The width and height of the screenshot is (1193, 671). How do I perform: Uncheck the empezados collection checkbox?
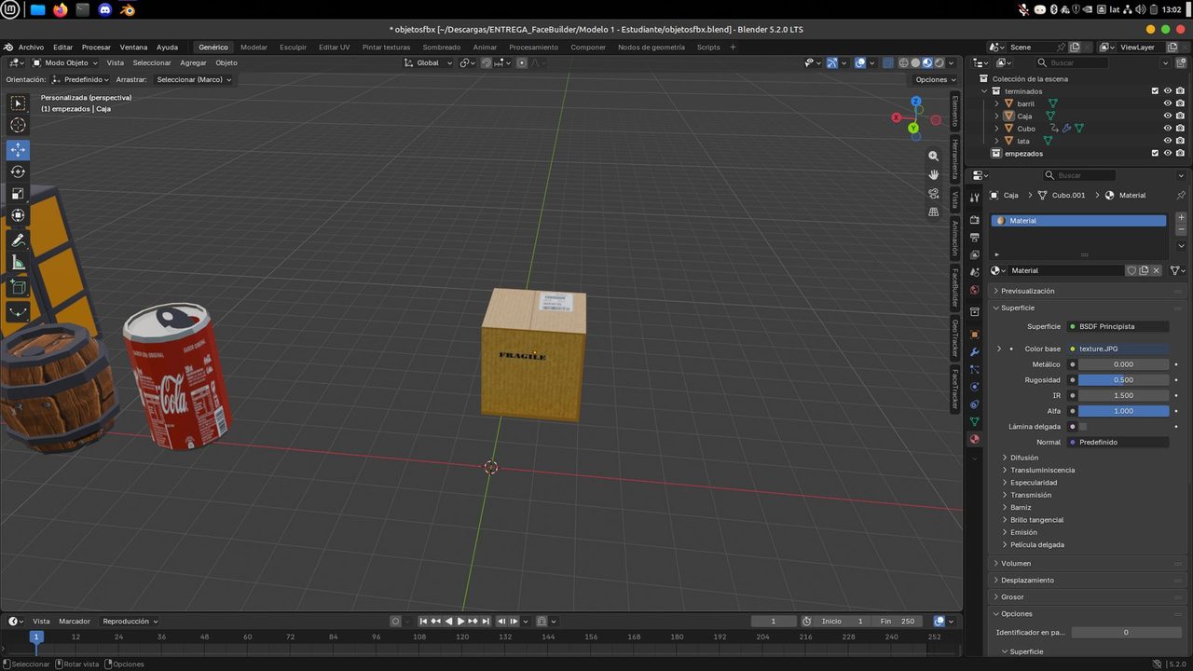pos(1155,153)
